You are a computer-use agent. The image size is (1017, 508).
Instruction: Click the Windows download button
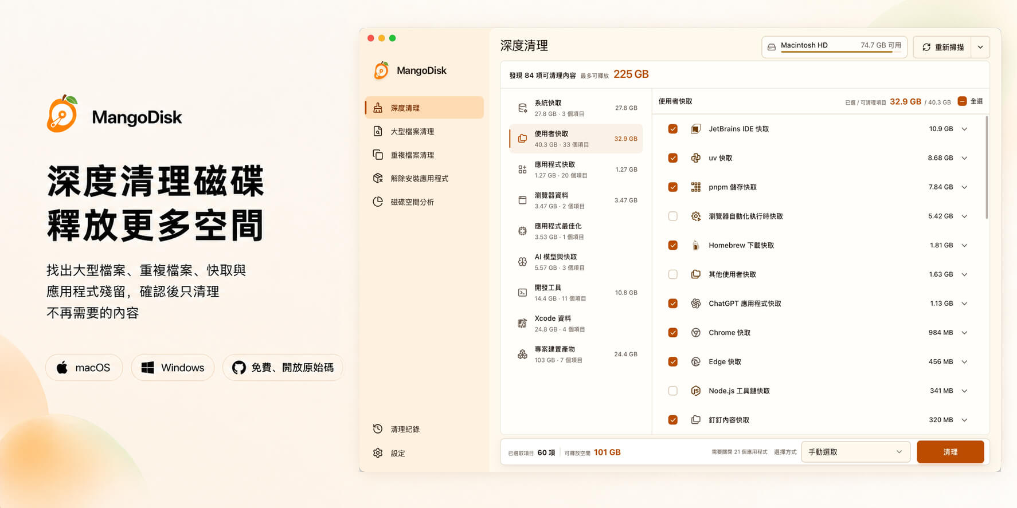[x=173, y=368]
